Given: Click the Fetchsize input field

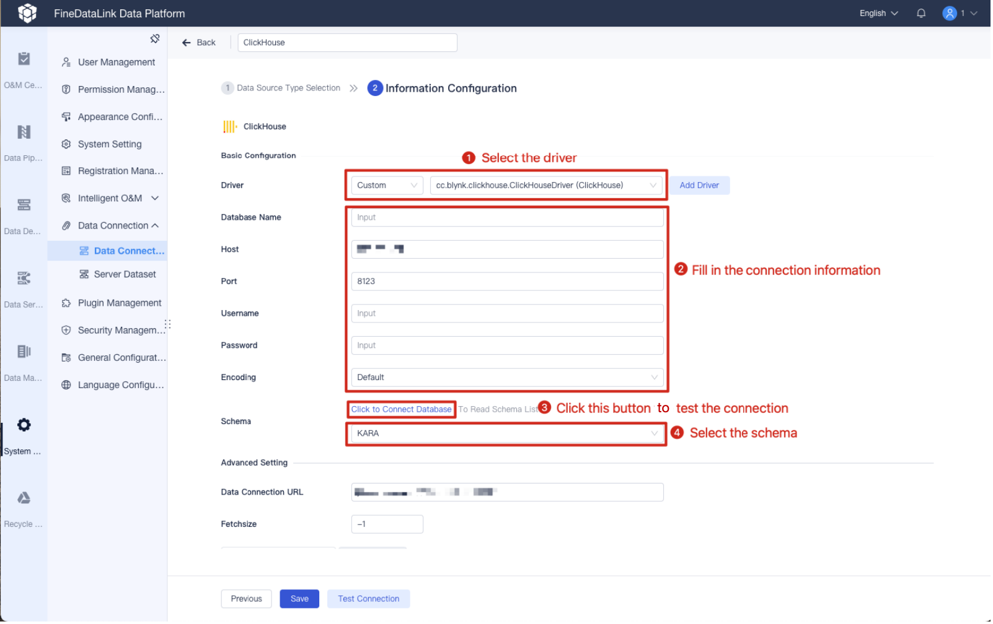Looking at the screenshot, I should click(388, 525).
